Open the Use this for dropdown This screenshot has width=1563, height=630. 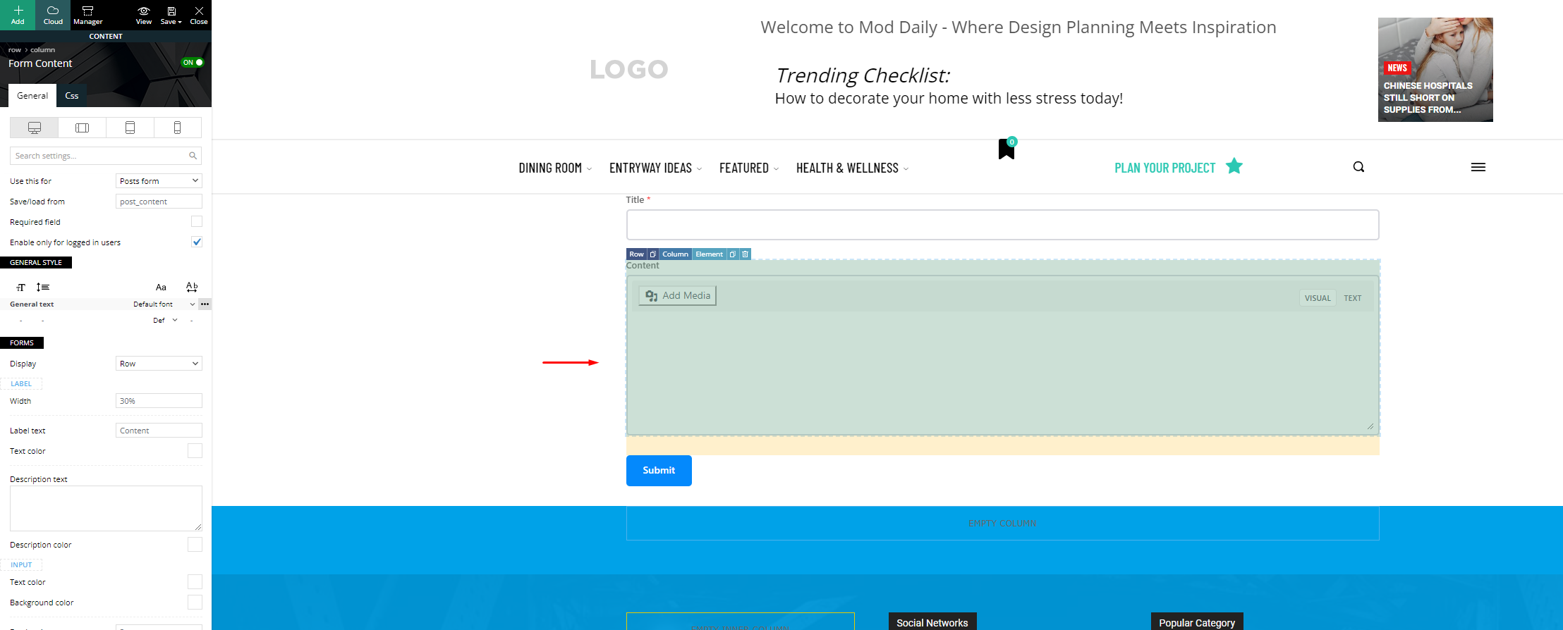pos(159,181)
